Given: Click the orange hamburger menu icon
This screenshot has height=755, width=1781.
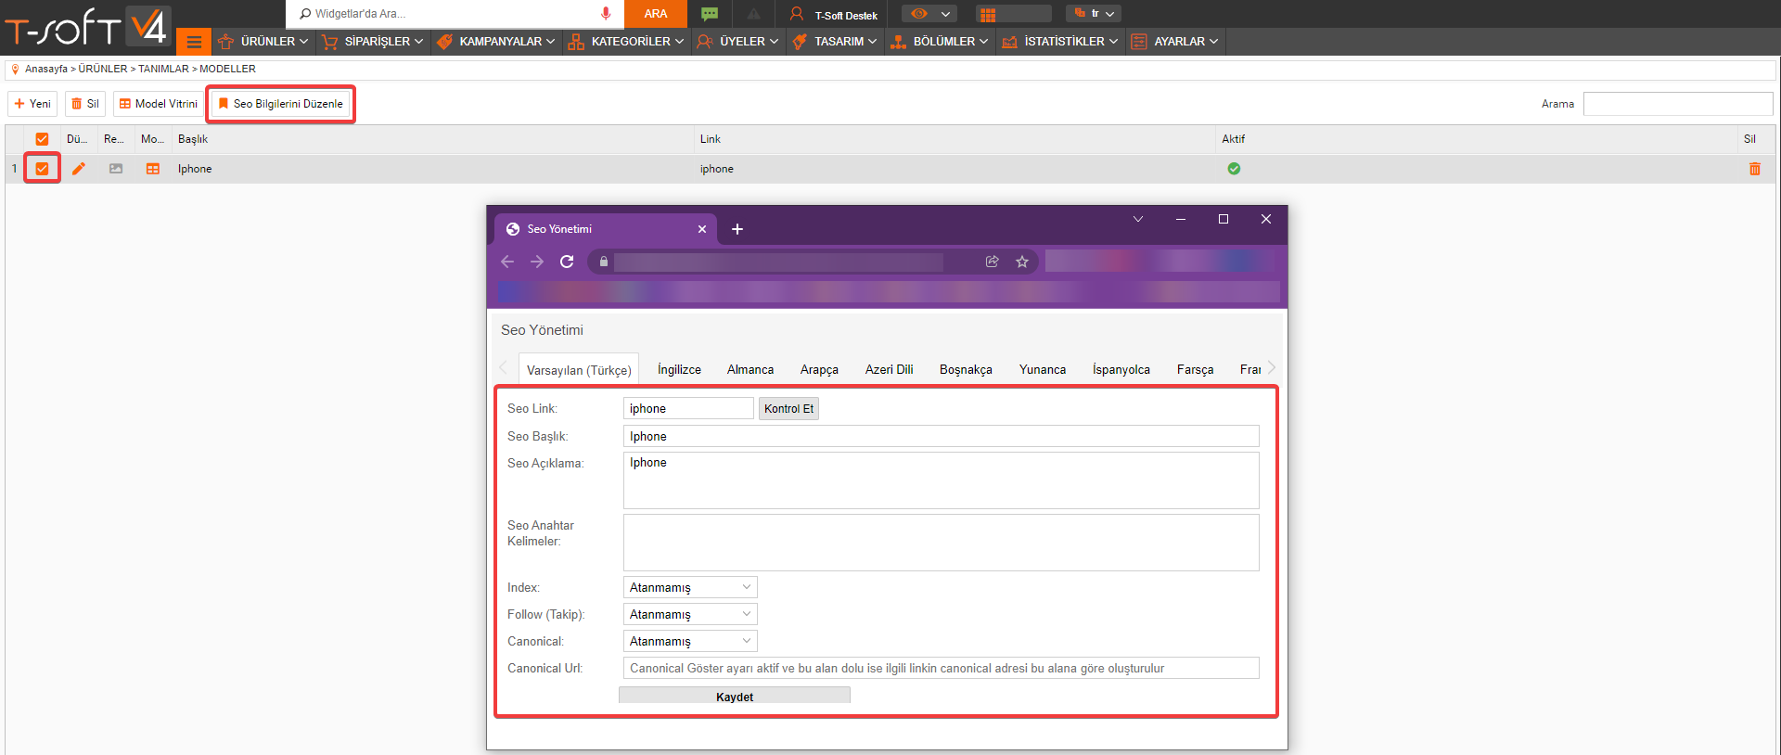Looking at the screenshot, I should click(x=194, y=42).
